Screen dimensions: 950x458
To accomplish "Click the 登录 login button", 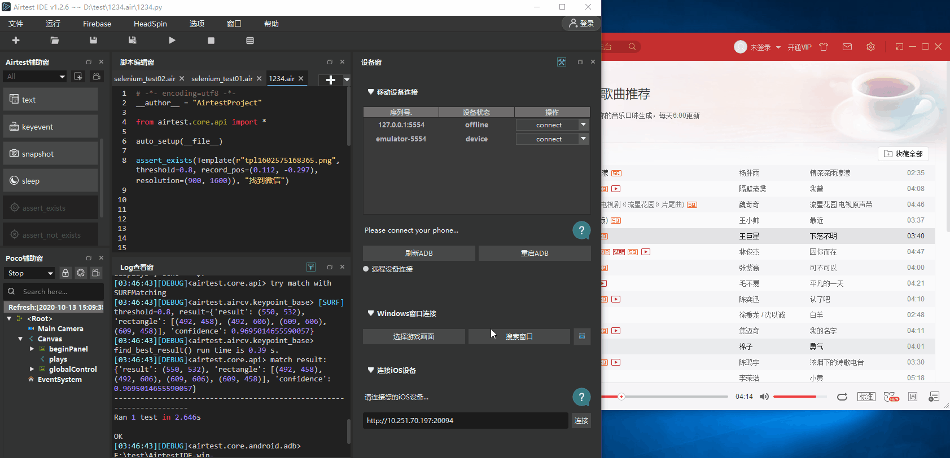I will tap(581, 24).
